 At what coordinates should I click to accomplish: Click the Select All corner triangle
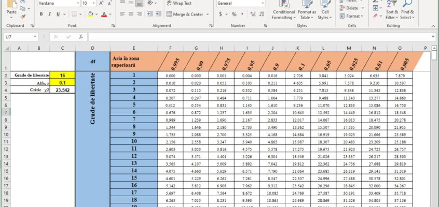6,48
